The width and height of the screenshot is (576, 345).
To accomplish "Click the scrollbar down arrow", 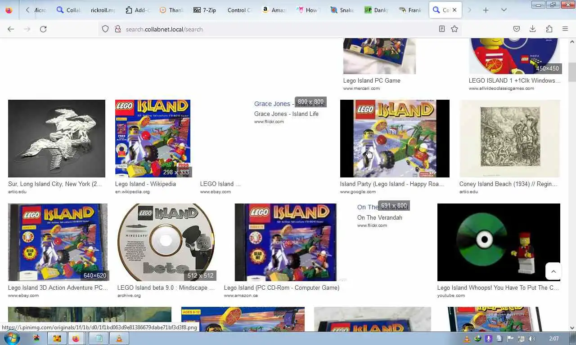I will (572, 328).
